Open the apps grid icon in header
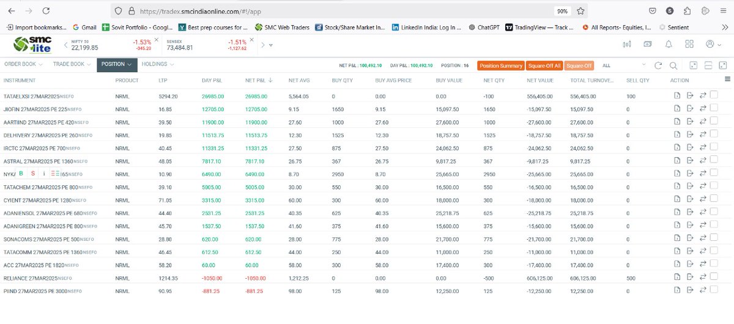Screen dimensions: 734x324 (689, 45)
